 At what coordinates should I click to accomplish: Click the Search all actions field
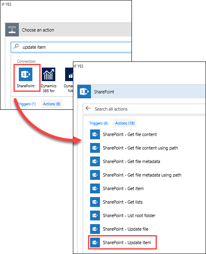(x=144, y=109)
